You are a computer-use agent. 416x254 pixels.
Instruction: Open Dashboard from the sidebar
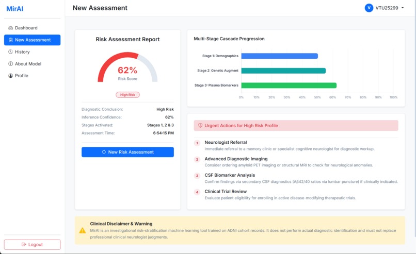click(x=32, y=28)
